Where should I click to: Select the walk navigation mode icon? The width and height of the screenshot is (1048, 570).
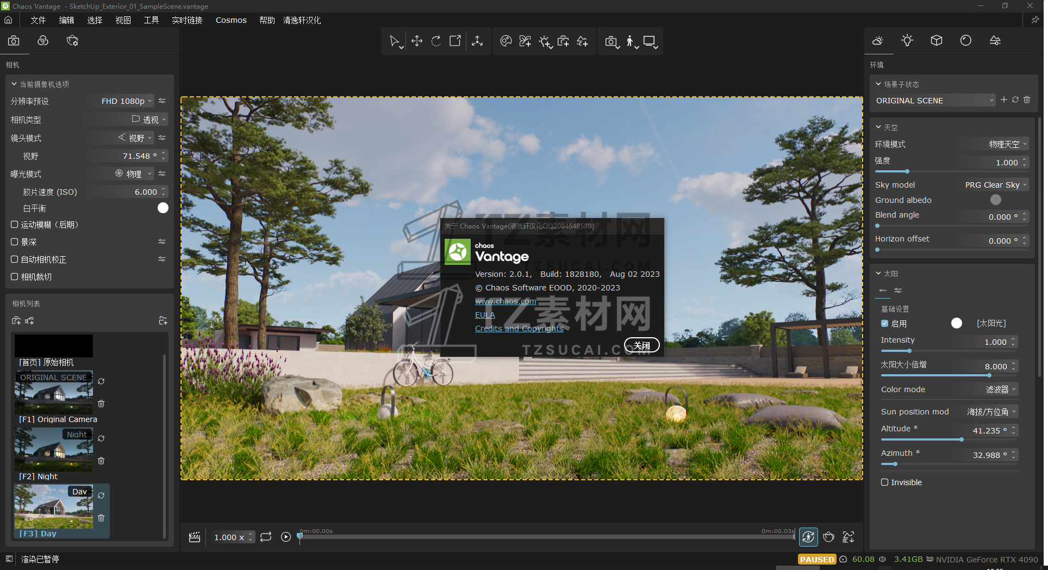point(631,41)
